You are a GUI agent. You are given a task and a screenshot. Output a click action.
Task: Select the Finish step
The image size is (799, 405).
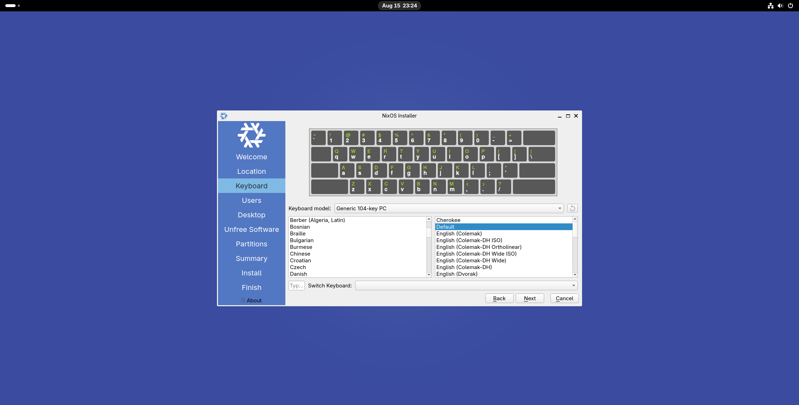[252, 287]
